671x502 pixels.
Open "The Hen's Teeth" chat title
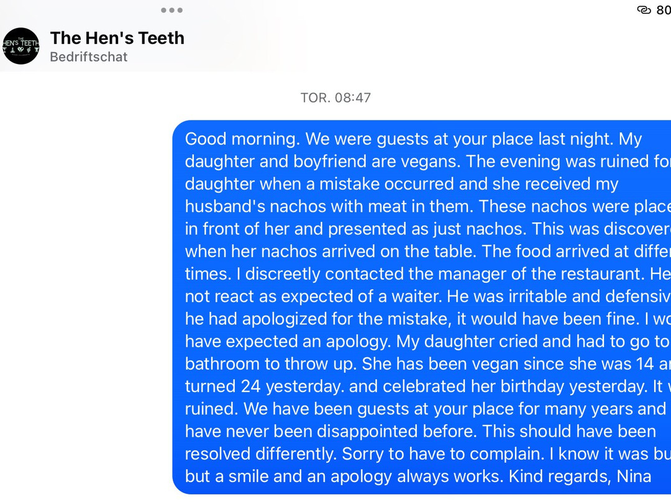point(117,38)
